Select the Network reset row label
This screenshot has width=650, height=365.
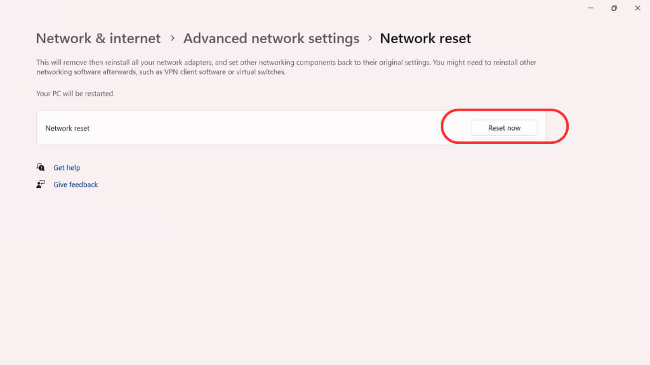pyautogui.click(x=67, y=128)
